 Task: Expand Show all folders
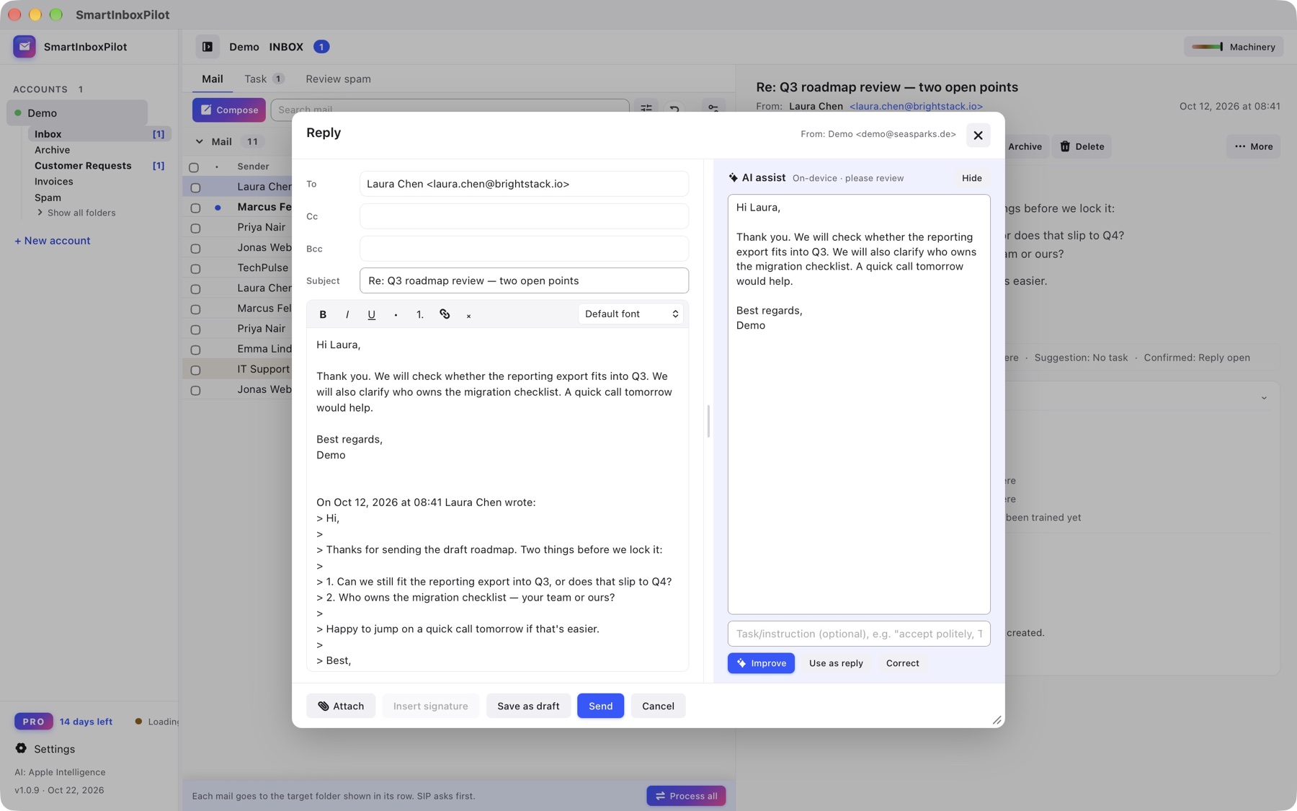coord(76,213)
